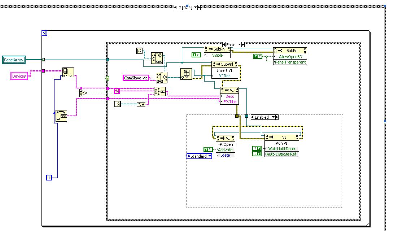Screen dimensions: 407x231
Task: Click the olive tunnel on the disable structure
Action: (x=237, y=116)
